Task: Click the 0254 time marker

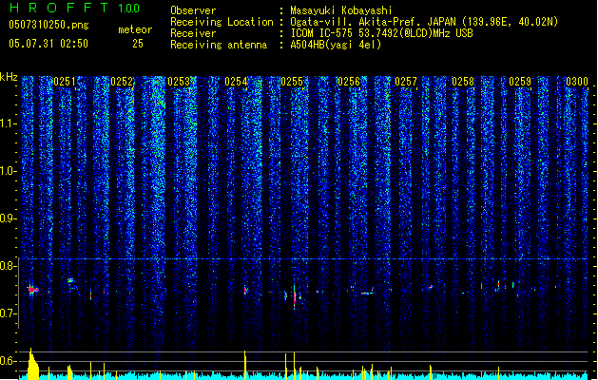Action: [236, 82]
